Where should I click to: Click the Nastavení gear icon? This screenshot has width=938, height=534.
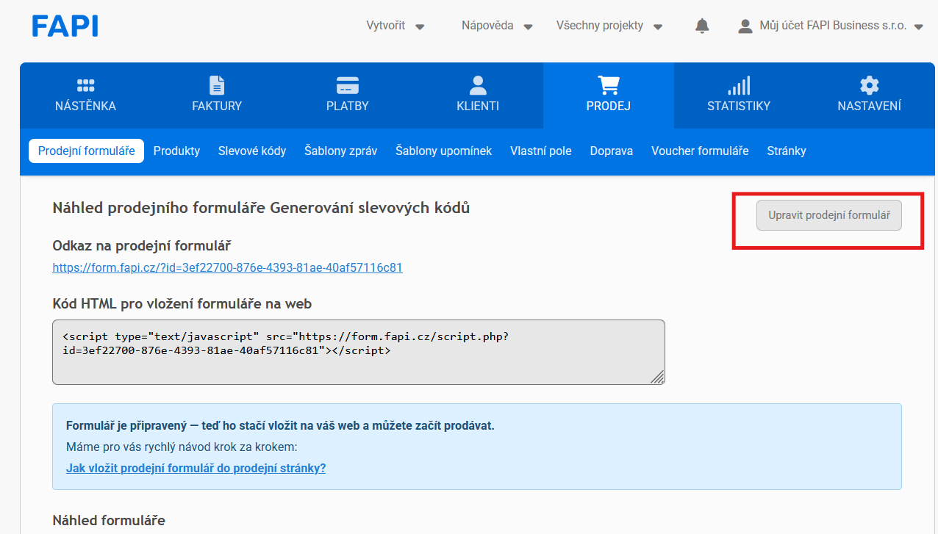[x=870, y=85]
